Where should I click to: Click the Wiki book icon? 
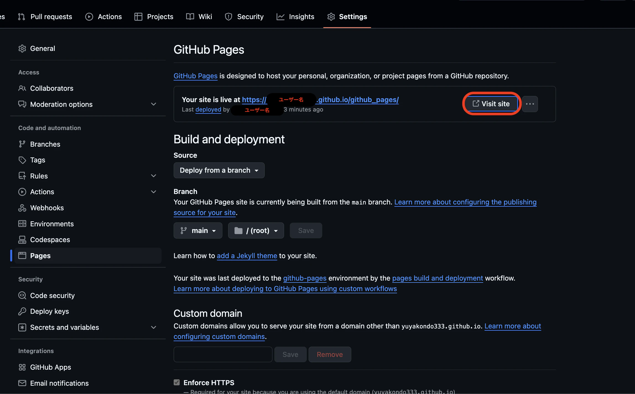[x=190, y=17]
